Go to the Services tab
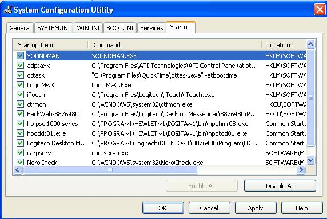The height and width of the screenshot is (219, 327). coord(151,28)
